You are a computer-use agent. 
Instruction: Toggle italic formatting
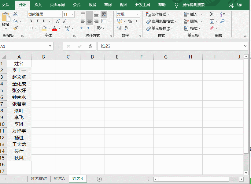(x=37, y=21)
